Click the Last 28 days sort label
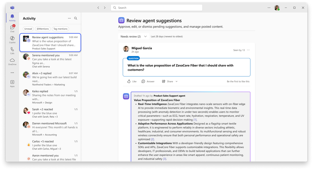Image resolution: width=313 pixels, height=170 pixels. click(x=167, y=36)
